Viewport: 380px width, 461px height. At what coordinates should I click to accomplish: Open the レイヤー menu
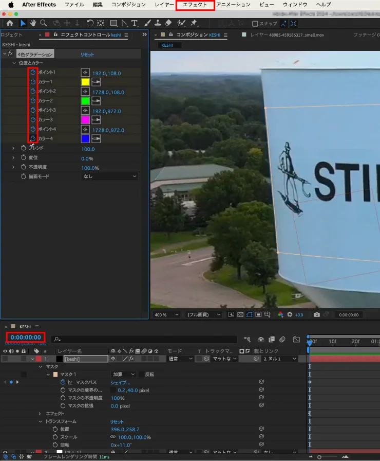(x=164, y=5)
